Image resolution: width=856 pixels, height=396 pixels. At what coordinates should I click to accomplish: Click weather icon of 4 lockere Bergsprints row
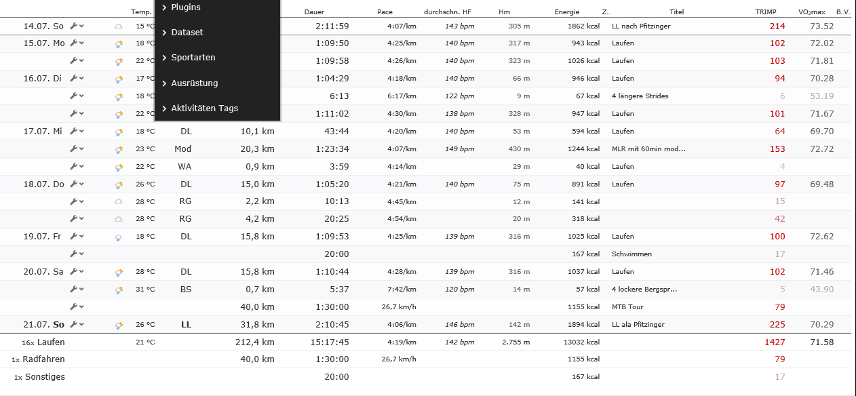[x=119, y=290]
